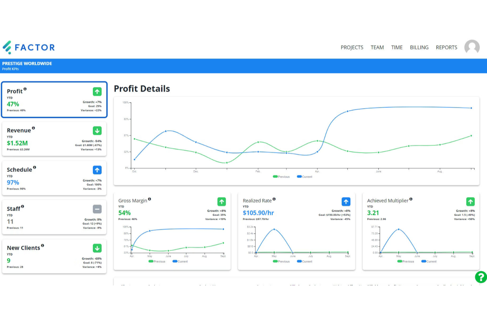Image resolution: width=487 pixels, height=324 pixels.
Task: Open the Reports page
Action: pos(446,47)
